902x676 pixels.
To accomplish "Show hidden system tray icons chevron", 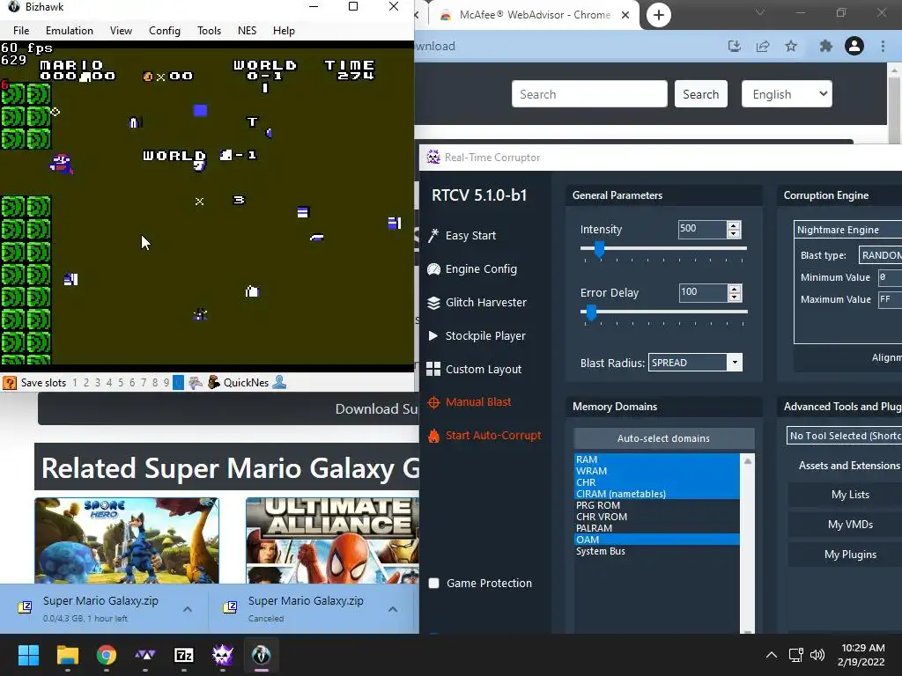I will (772, 655).
